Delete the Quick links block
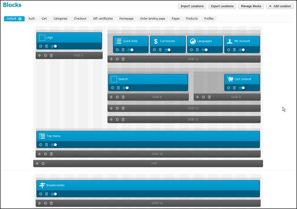This screenshot has height=209, width=297. tap(123, 50)
